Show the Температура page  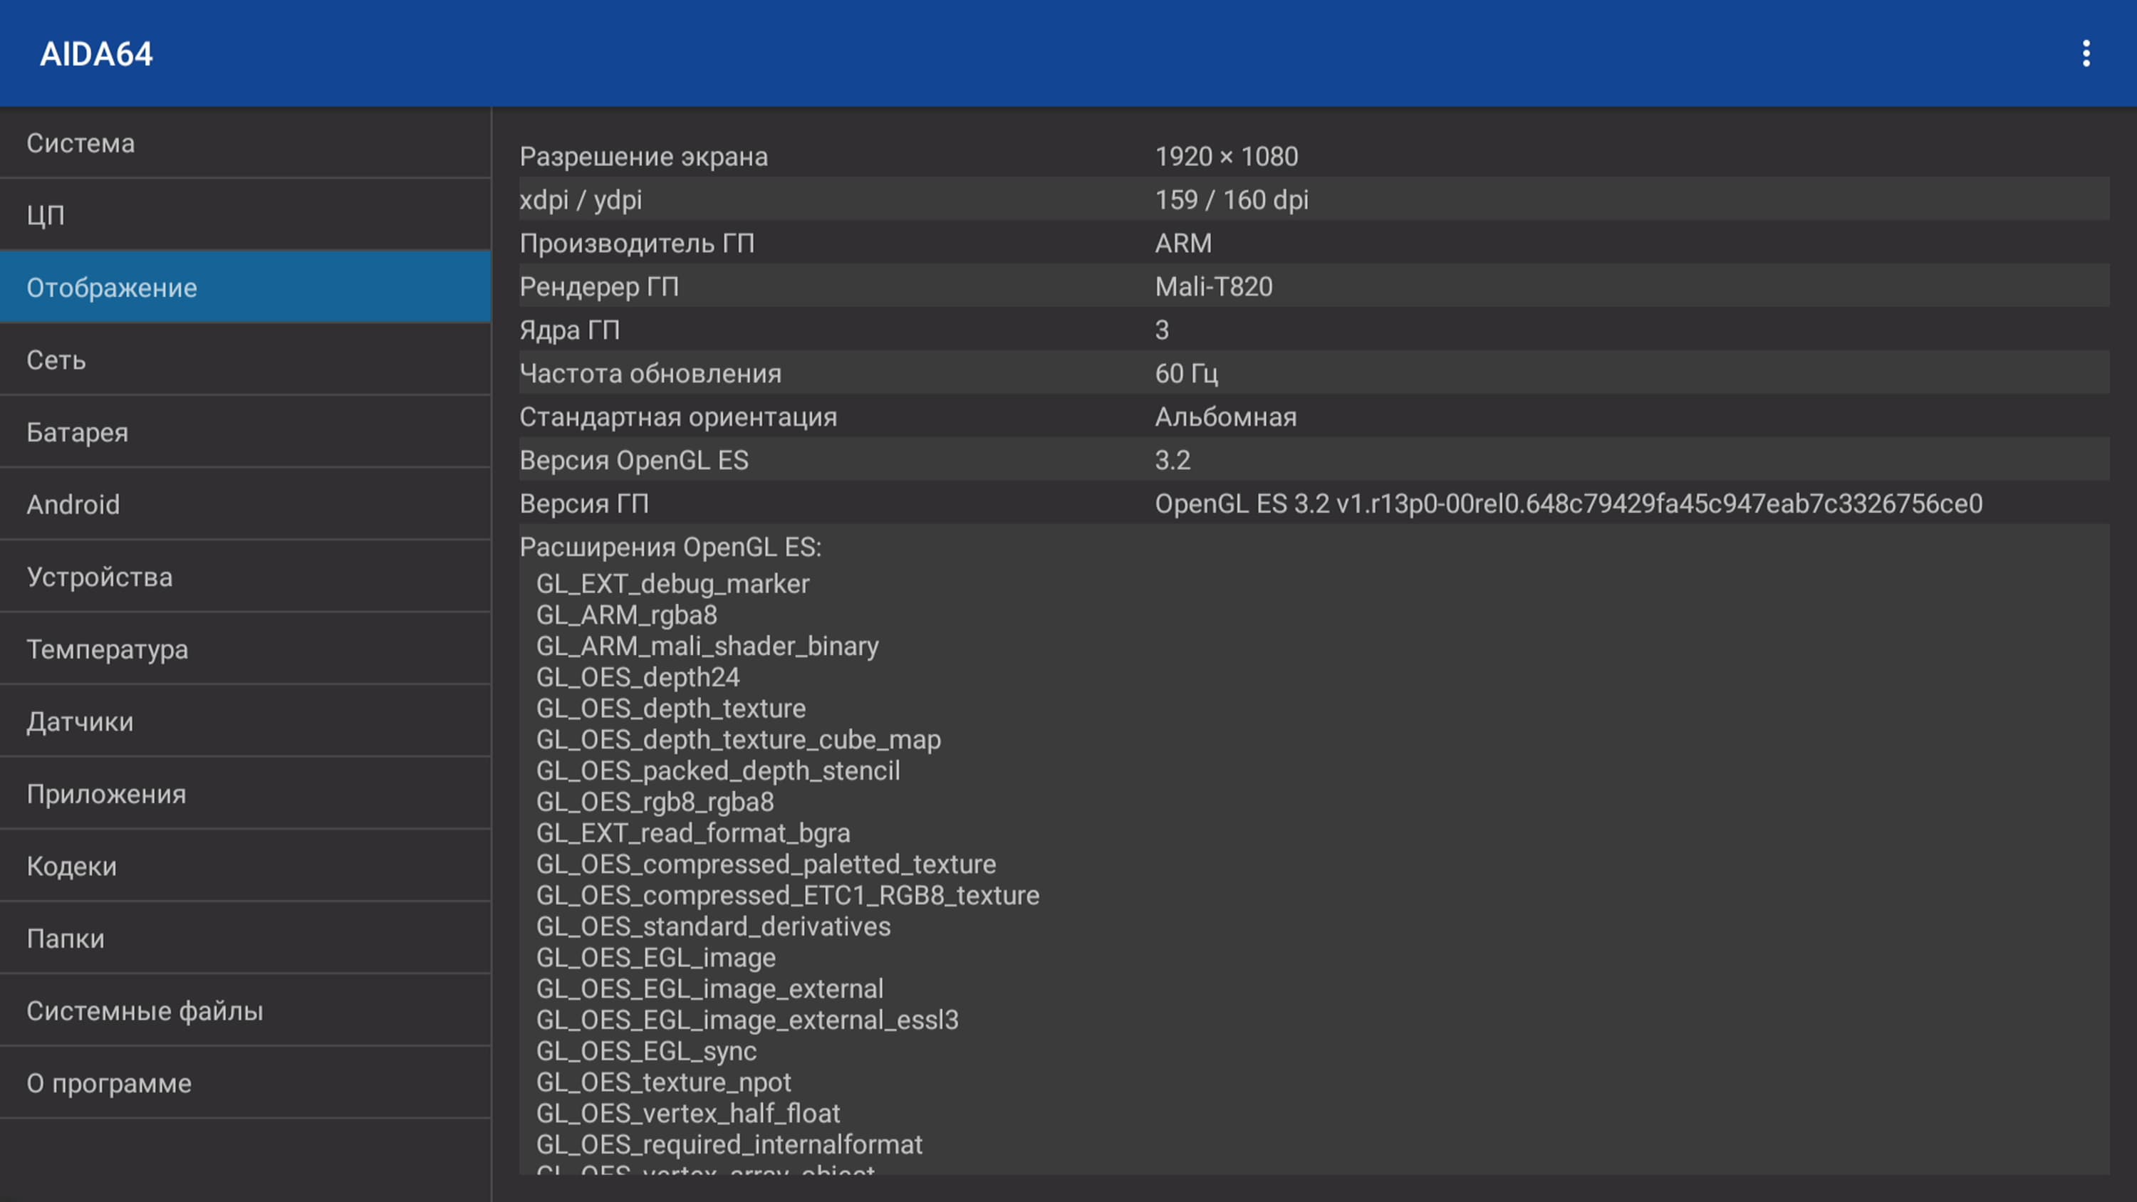click(x=246, y=648)
